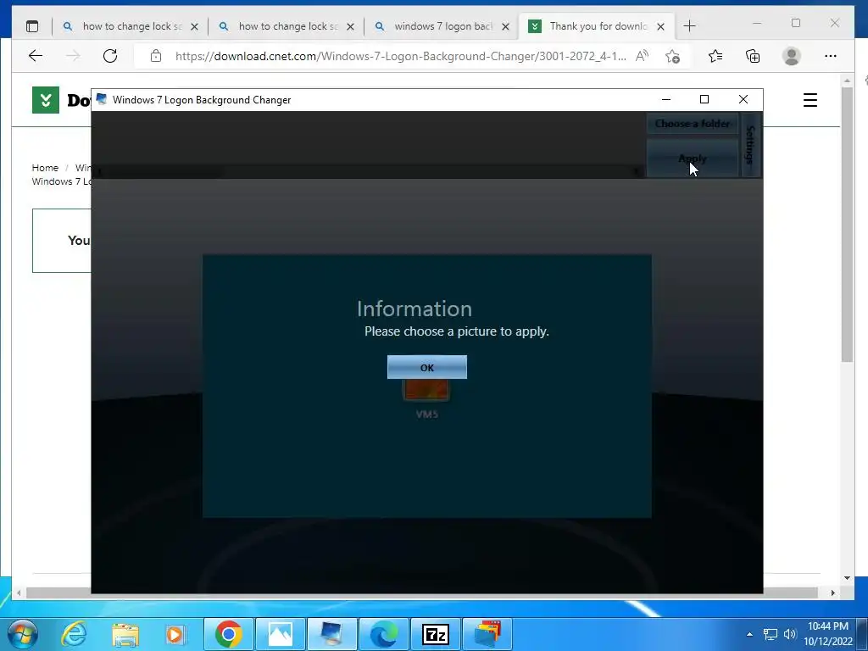Open Windows Media Player taskbar icon
The image size is (868, 651).
175,634
